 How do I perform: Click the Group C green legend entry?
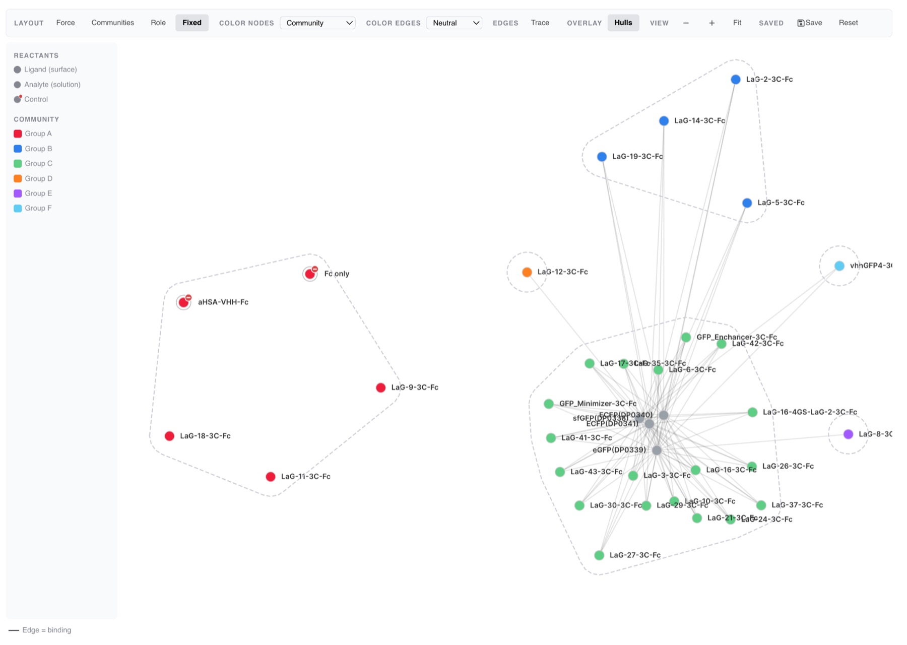point(33,163)
